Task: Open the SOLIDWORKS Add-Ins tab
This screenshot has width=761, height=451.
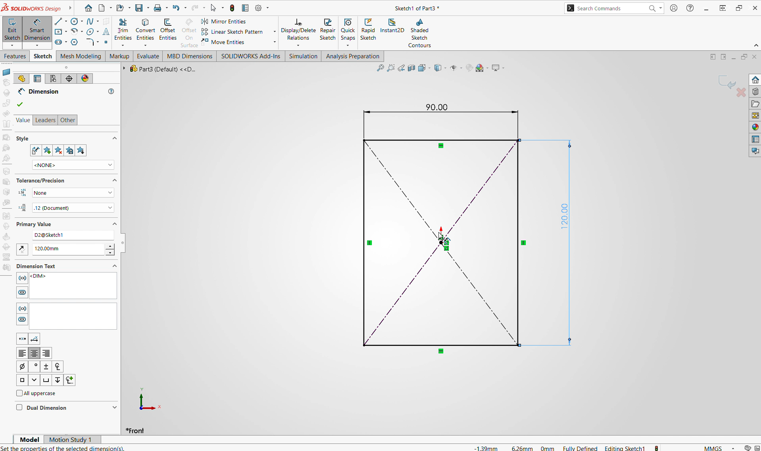Action: 251,56
